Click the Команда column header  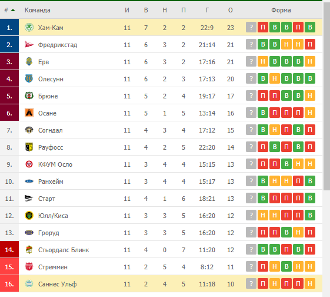pyautogui.click(x=38, y=10)
